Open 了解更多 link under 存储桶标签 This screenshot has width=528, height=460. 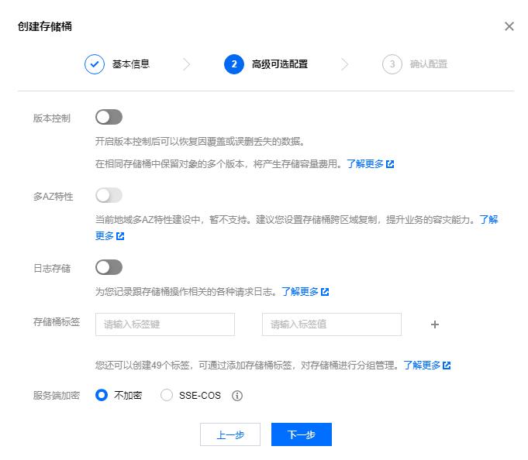422,365
